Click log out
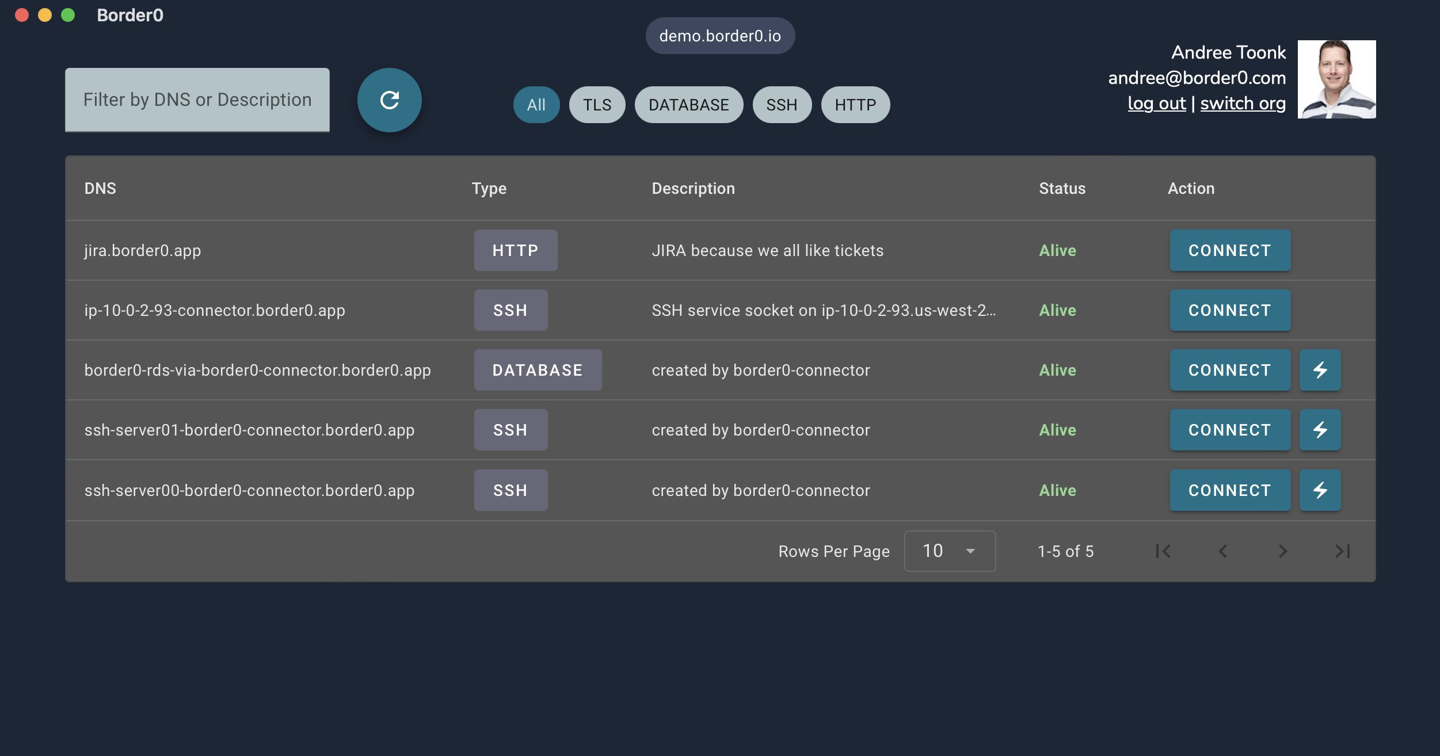This screenshot has height=756, width=1440. coord(1157,102)
